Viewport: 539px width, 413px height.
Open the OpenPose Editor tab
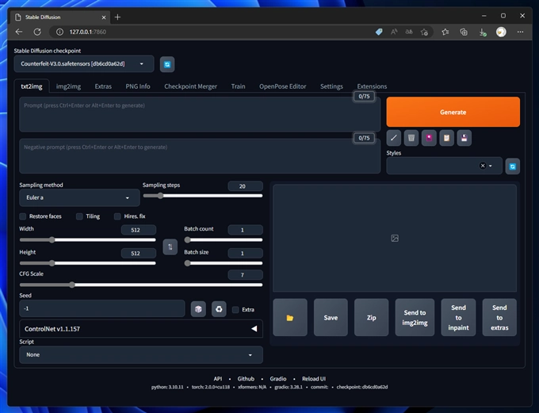282,86
